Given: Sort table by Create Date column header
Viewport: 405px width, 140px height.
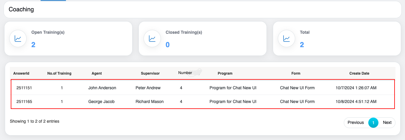Looking at the screenshot, I should 359,73.
